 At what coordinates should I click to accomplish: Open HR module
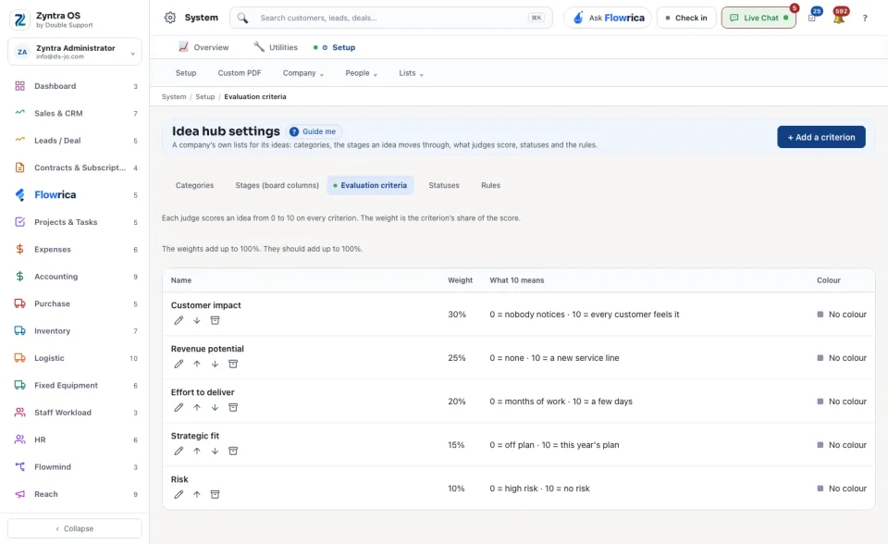coord(75,439)
